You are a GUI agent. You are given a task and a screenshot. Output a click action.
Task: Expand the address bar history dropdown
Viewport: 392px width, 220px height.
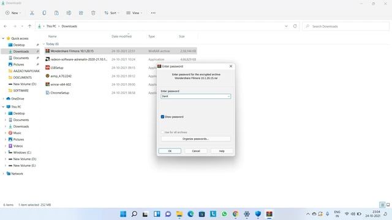(286, 26)
